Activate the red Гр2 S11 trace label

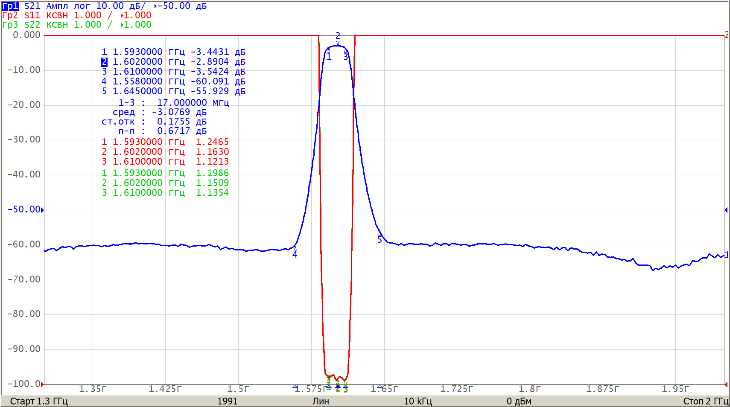(10, 15)
